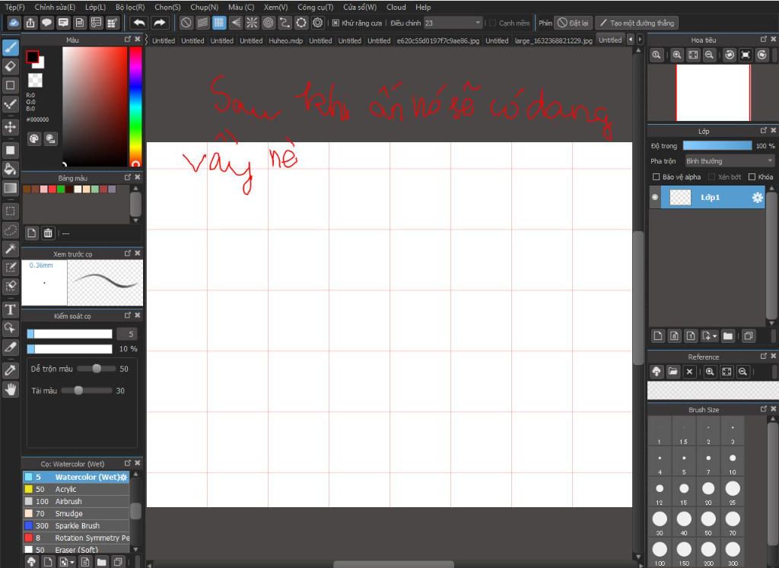The width and height of the screenshot is (779, 568).
Task: Activate the radial snap guide icon
Action: pos(252,23)
